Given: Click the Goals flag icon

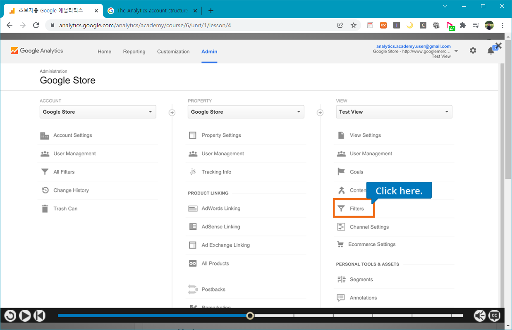Looking at the screenshot, I should pyautogui.click(x=341, y=172).
